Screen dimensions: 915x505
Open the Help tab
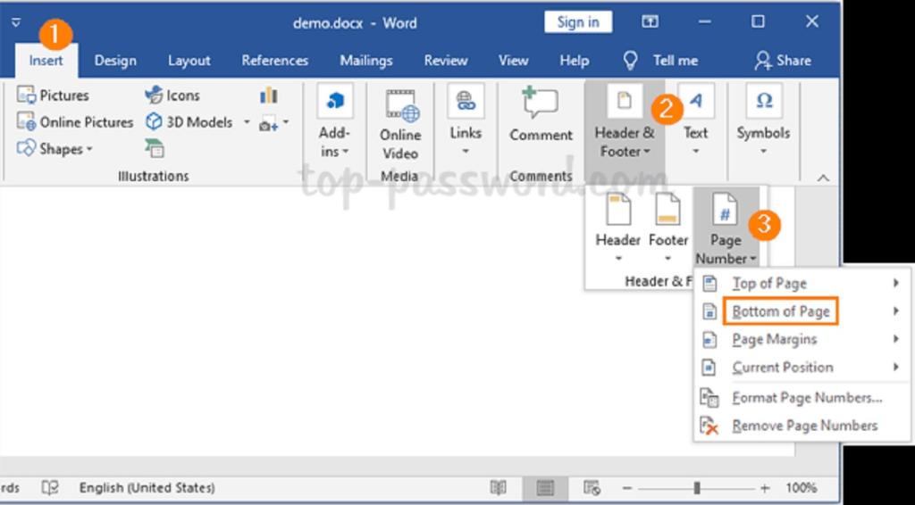[x=574, y=61]
